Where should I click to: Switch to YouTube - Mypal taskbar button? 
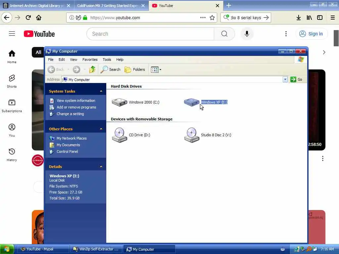[x=43, y=249]
